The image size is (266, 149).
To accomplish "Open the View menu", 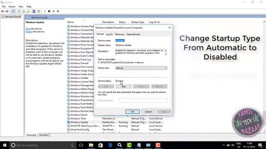I will 21,7.
